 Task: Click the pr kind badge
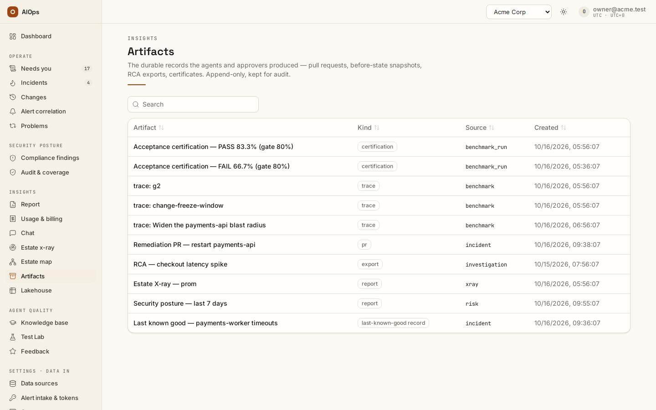364,245
